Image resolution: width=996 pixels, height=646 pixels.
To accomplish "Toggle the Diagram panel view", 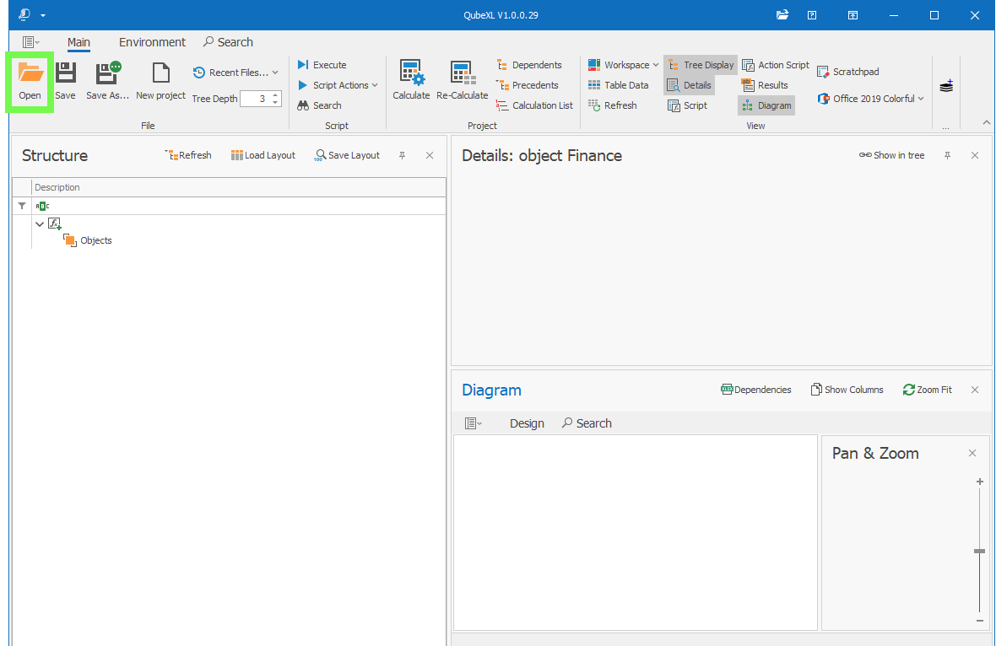I will point(766,105).
